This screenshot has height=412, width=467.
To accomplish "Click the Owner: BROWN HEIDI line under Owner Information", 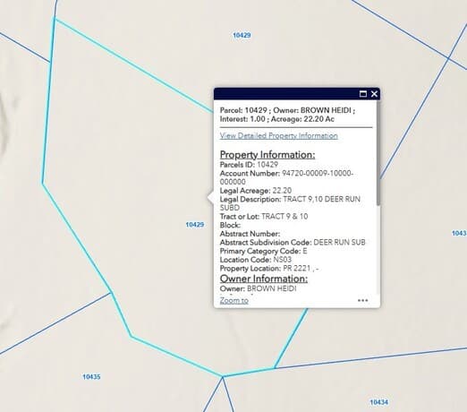I will [x=258, y=288].
